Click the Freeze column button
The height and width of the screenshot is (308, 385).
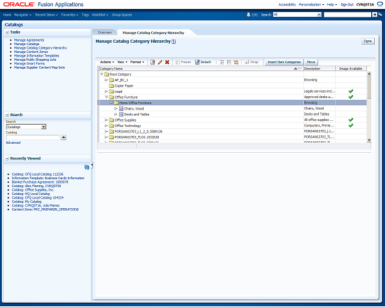click(183, 62)
